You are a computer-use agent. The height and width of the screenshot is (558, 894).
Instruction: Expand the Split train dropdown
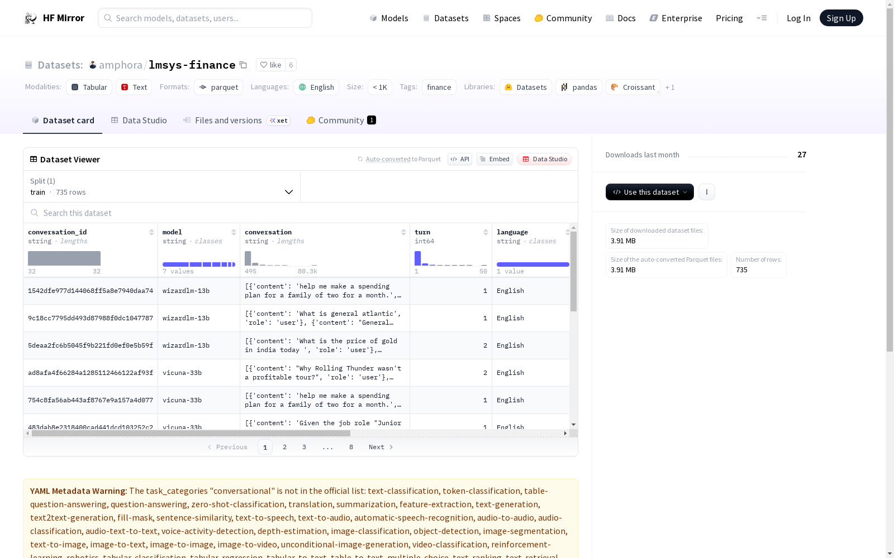pos(161,186)
